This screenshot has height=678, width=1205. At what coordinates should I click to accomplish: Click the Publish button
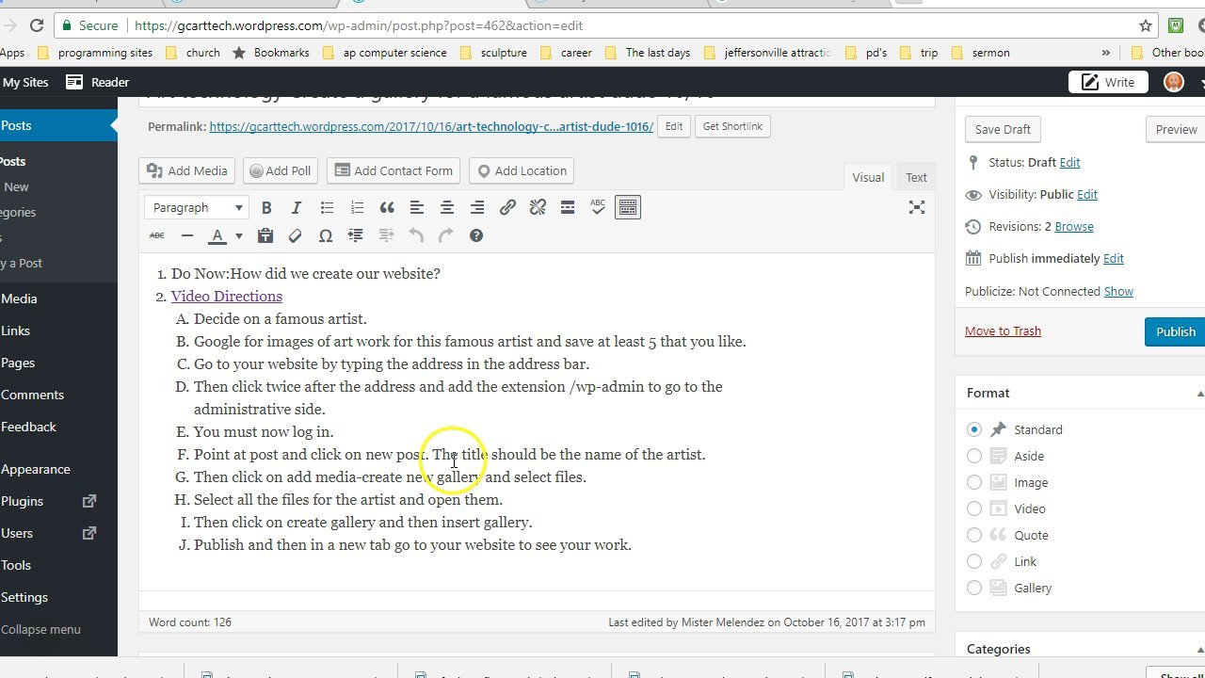[x=1174, y=331]
